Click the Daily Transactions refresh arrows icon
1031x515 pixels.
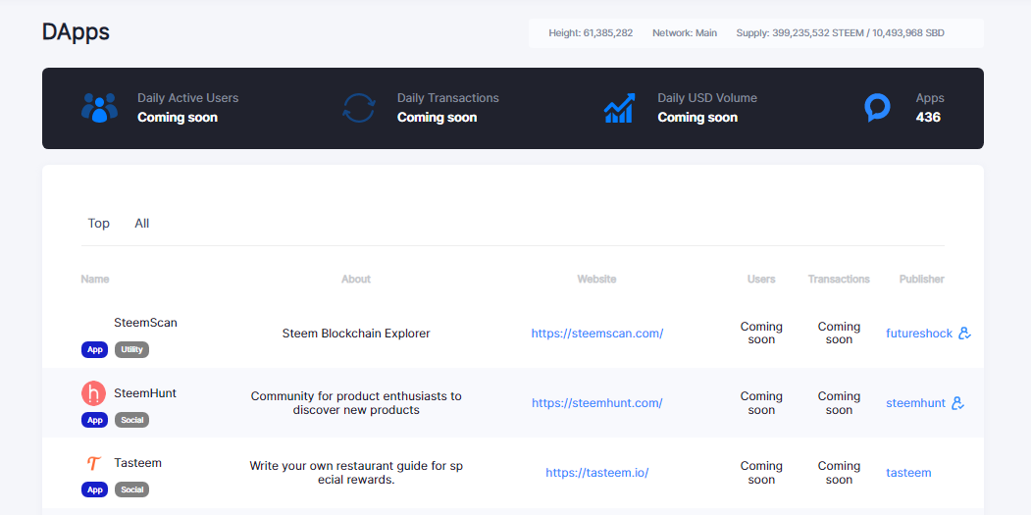[359, 108]
